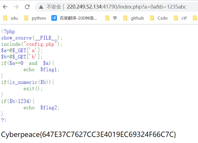Open the 学 bookmark folder

[111, 18]
